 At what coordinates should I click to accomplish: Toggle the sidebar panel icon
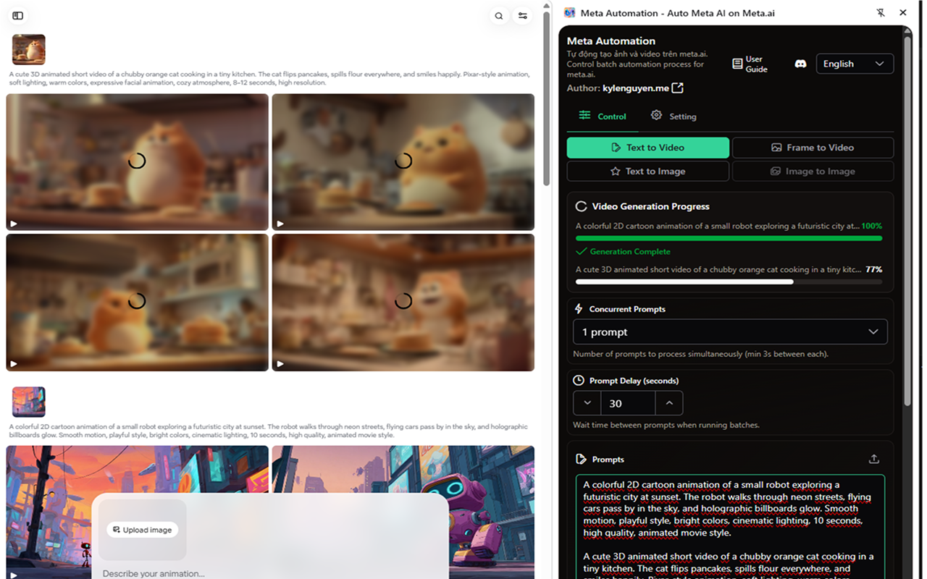(17, 15)
